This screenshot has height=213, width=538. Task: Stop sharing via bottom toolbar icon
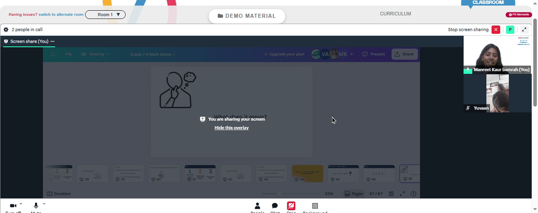click(291, 206)
